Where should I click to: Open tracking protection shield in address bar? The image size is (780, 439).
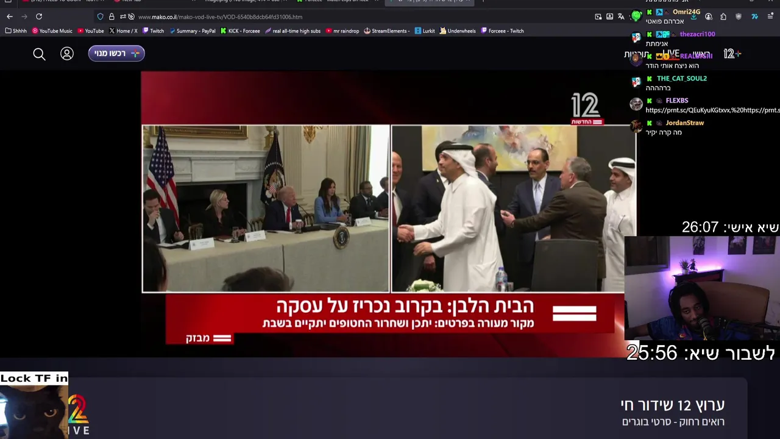(x=101, y=16)
